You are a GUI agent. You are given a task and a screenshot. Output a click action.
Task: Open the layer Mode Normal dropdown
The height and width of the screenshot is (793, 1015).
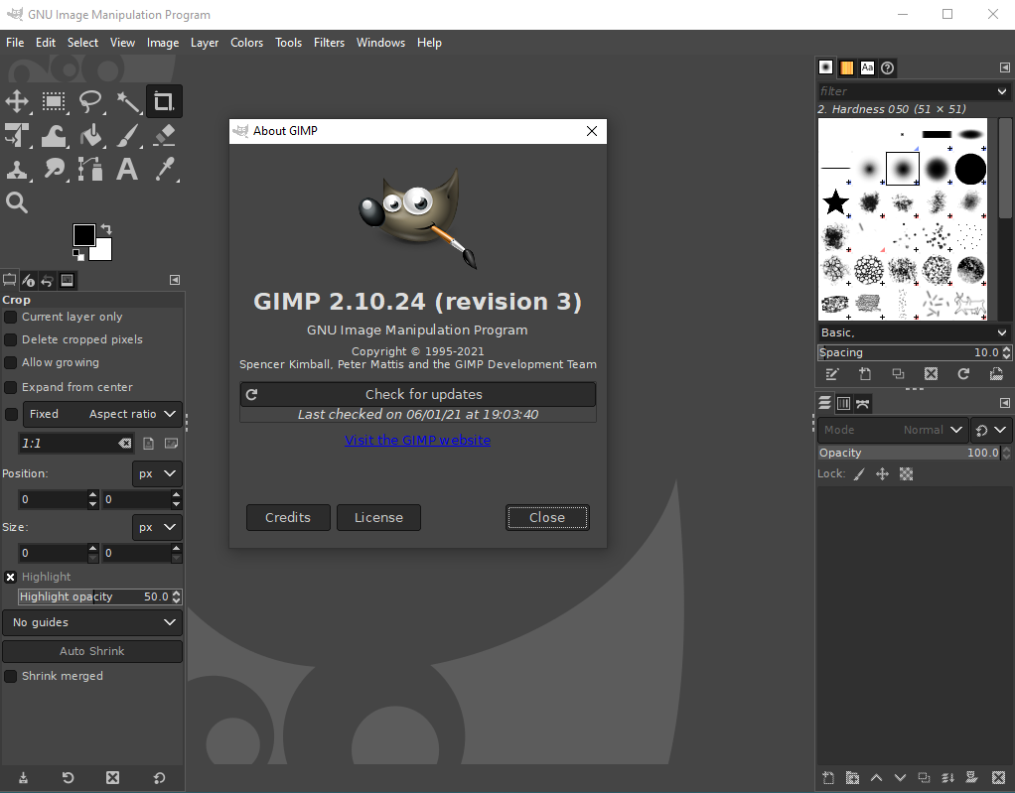(x=893, y=430)
